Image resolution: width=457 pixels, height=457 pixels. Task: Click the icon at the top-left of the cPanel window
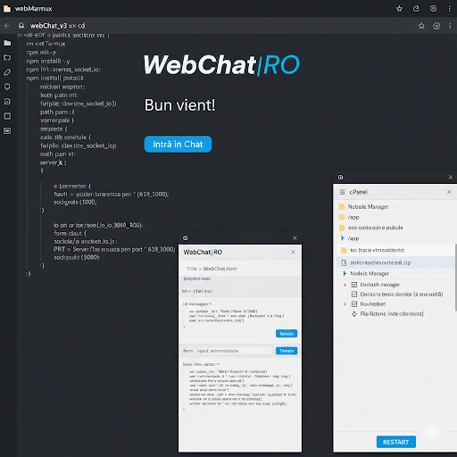click(341, 178)
